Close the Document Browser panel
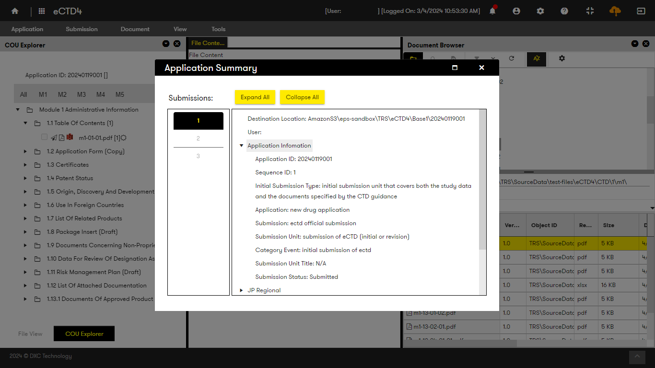Image resolution: width=655 pixels, height=368 pixels. [x=646, y=44]
